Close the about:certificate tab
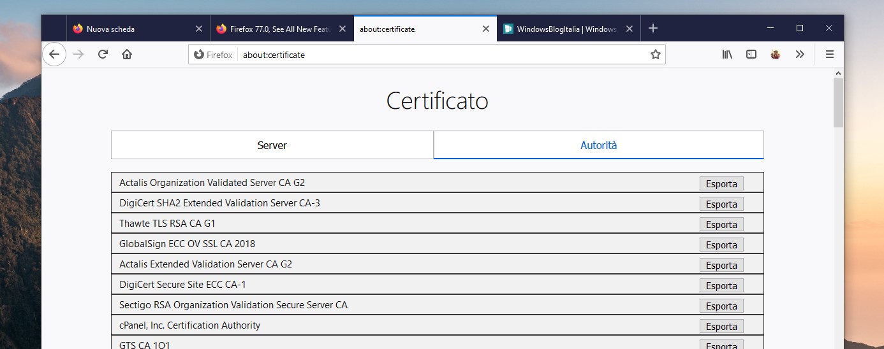 pyautogui.click(x=486, y=29)
